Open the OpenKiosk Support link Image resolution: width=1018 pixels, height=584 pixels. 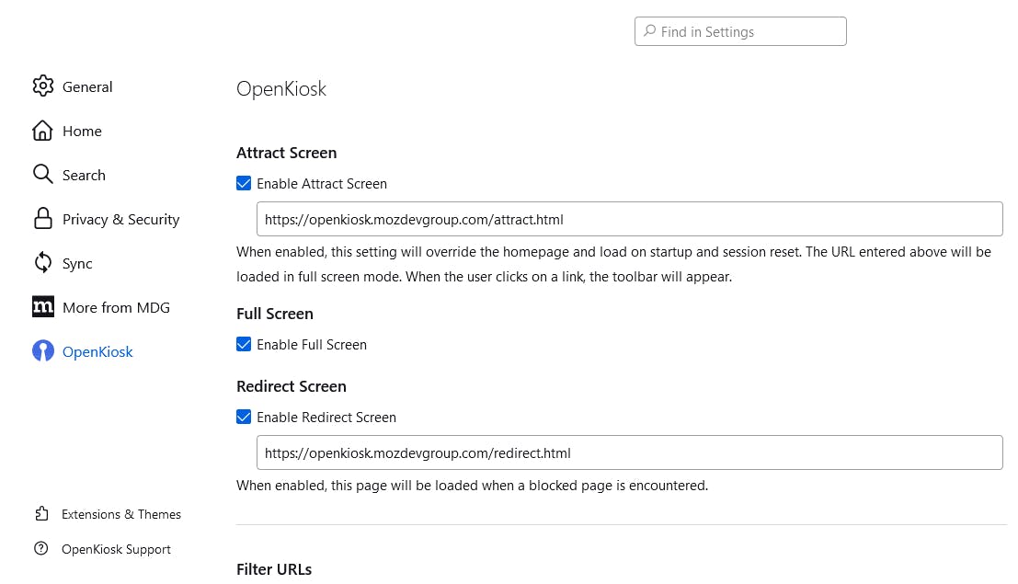[116, 549]
